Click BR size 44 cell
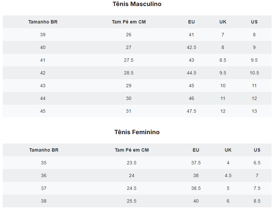Screen dimensions: 275x211 point(43,98)
